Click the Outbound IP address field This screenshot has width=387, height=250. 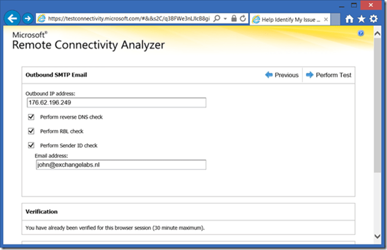(x=115, y=103)
